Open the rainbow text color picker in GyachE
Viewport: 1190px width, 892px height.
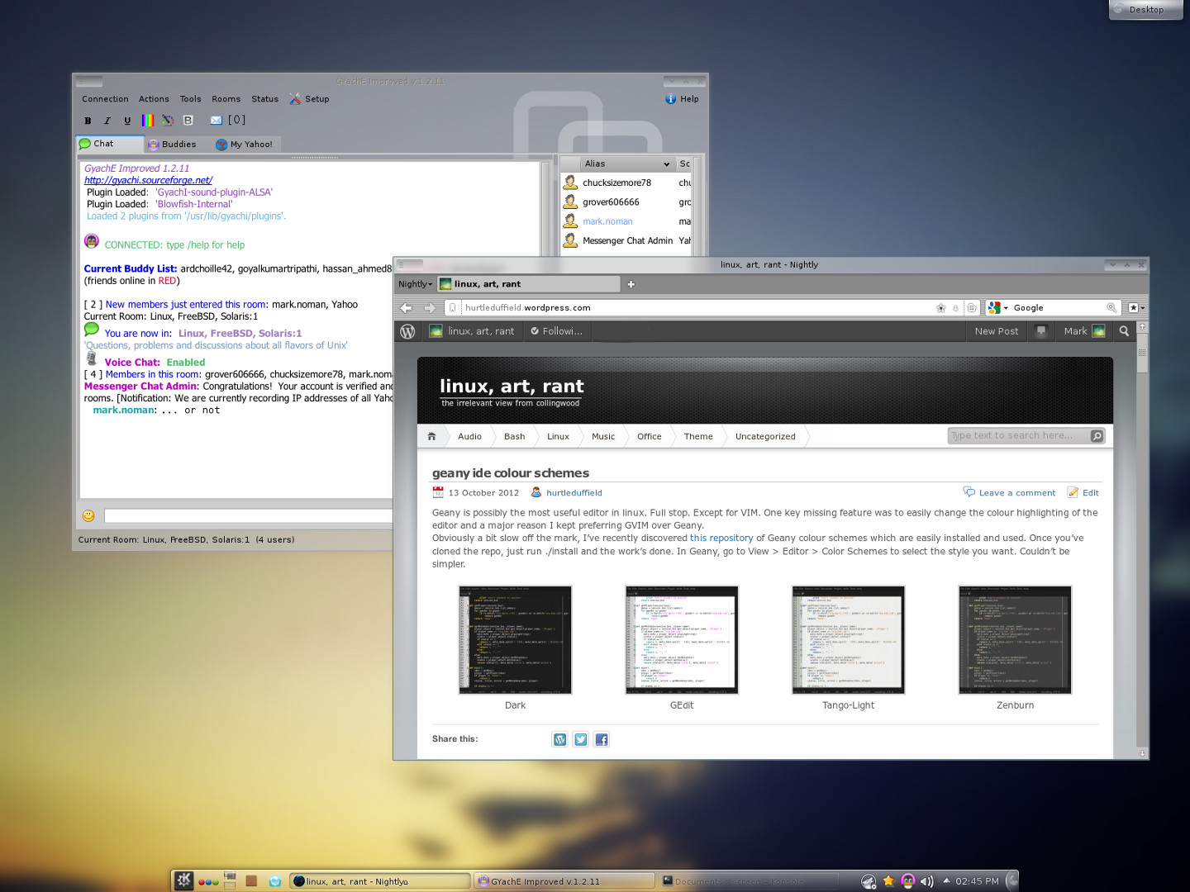tap(148, 121)
